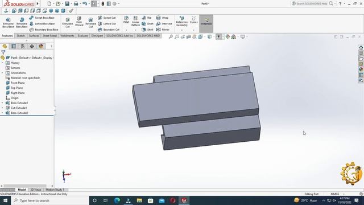Switch to the Motion Study 1 tab
The height and width of the screenshot is (205, 364).
[x=55, y=190]
